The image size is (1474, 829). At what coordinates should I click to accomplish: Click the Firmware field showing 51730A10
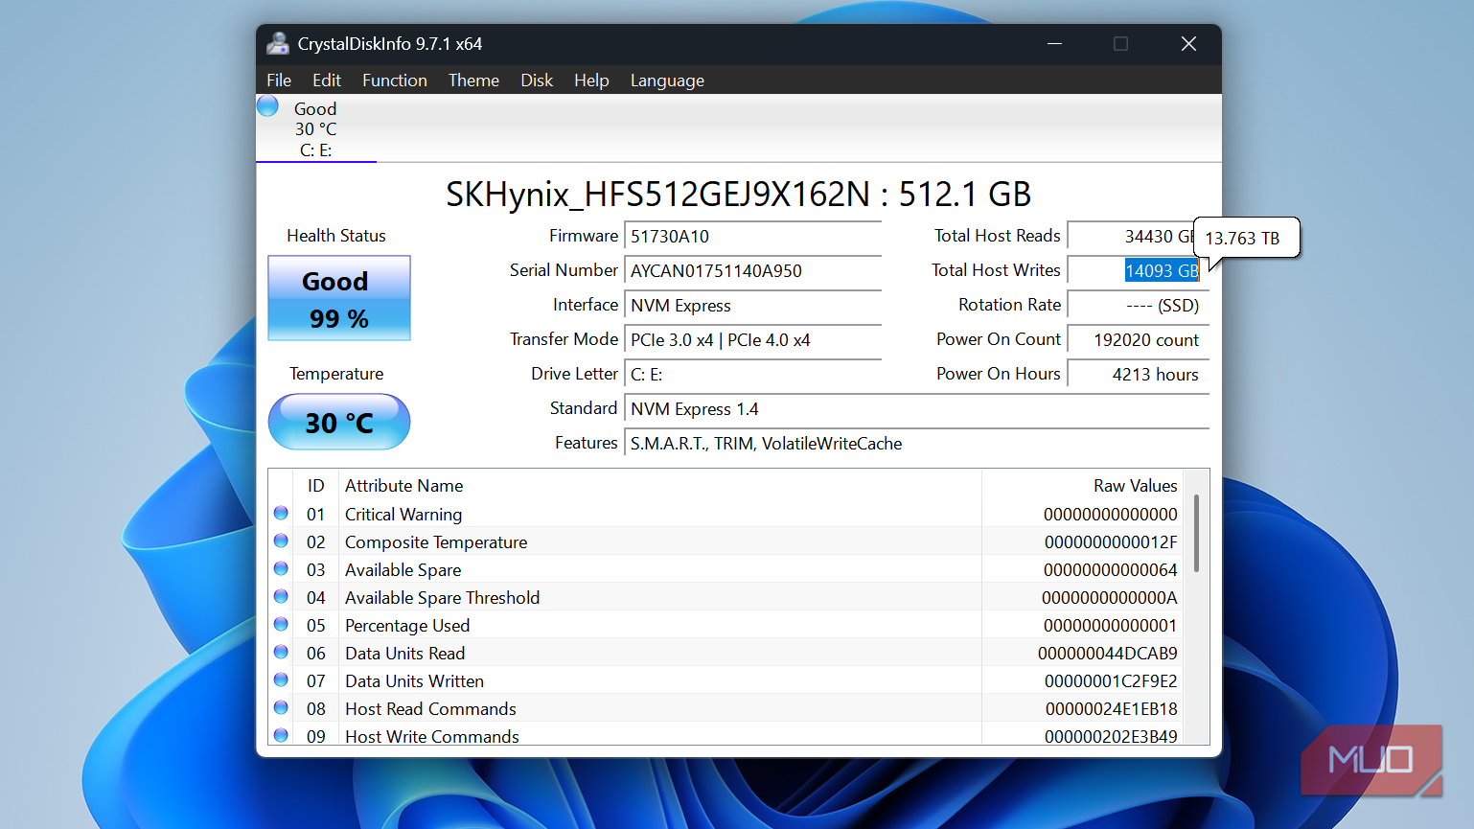point(752,237)
